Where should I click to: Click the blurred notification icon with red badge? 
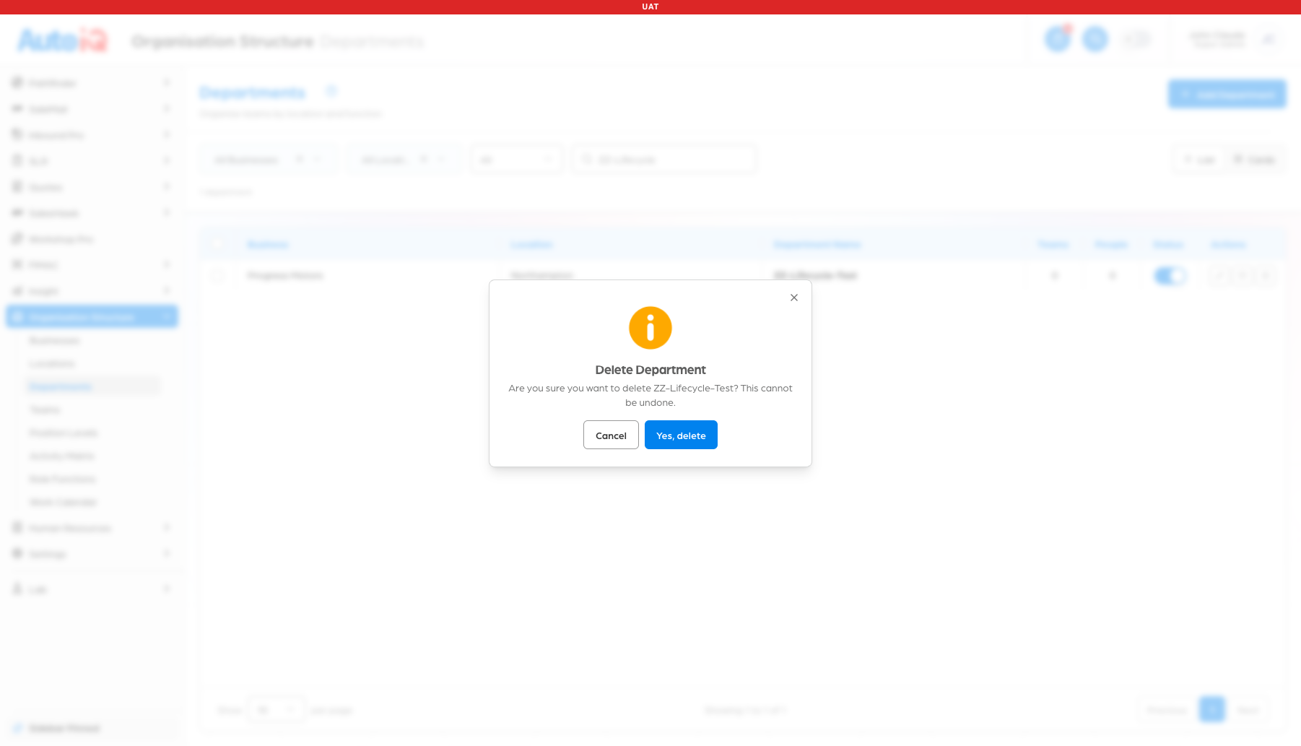pyautogui.click(x=1058, y=38)
